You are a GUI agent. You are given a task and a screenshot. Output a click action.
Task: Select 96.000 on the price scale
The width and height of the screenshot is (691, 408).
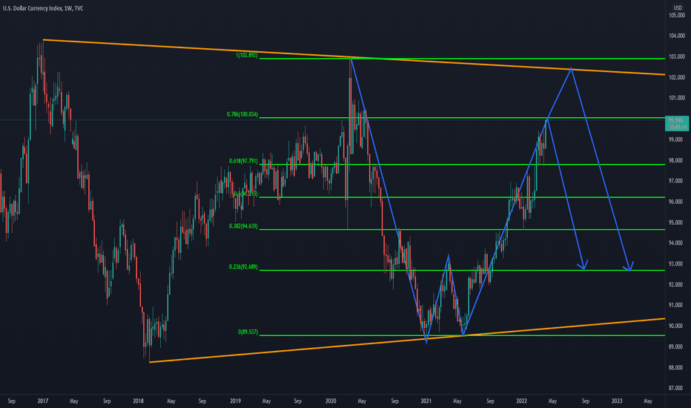(x=677, y=202)
